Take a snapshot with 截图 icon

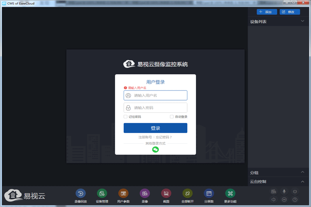166,193
